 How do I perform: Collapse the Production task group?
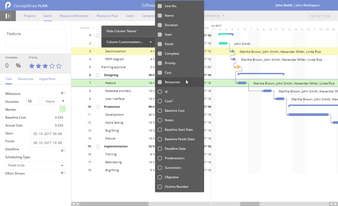coord(98,107)
